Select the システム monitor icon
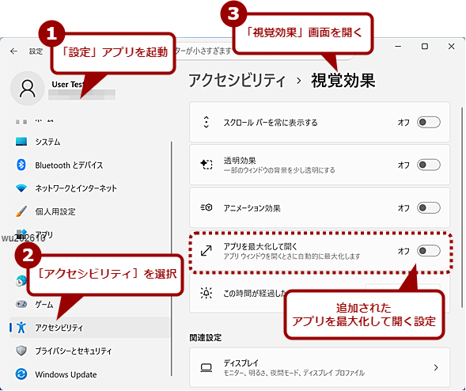Viewport: 466px width, 391px height. point(21,142)
